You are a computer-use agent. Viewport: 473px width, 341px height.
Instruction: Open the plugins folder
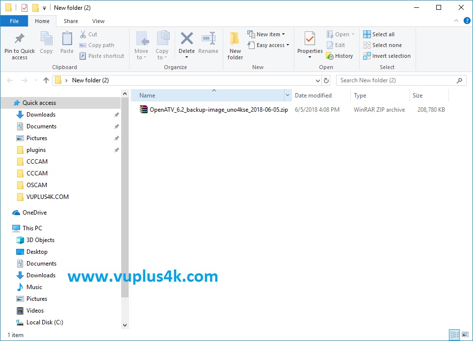tap(36, 150)
